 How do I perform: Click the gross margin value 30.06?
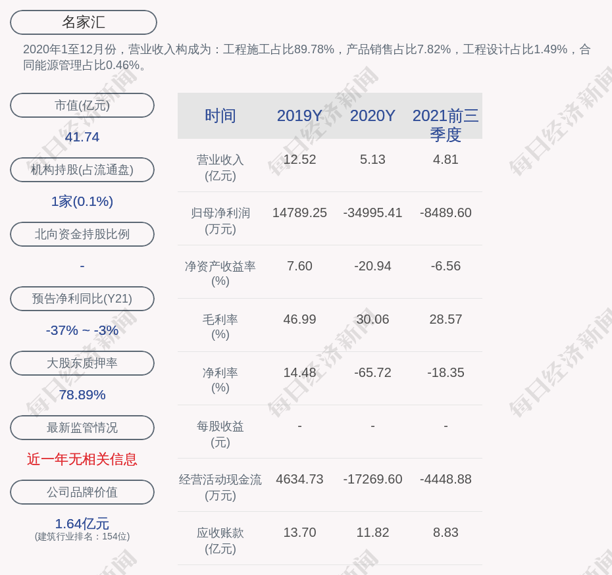(372, 319)
